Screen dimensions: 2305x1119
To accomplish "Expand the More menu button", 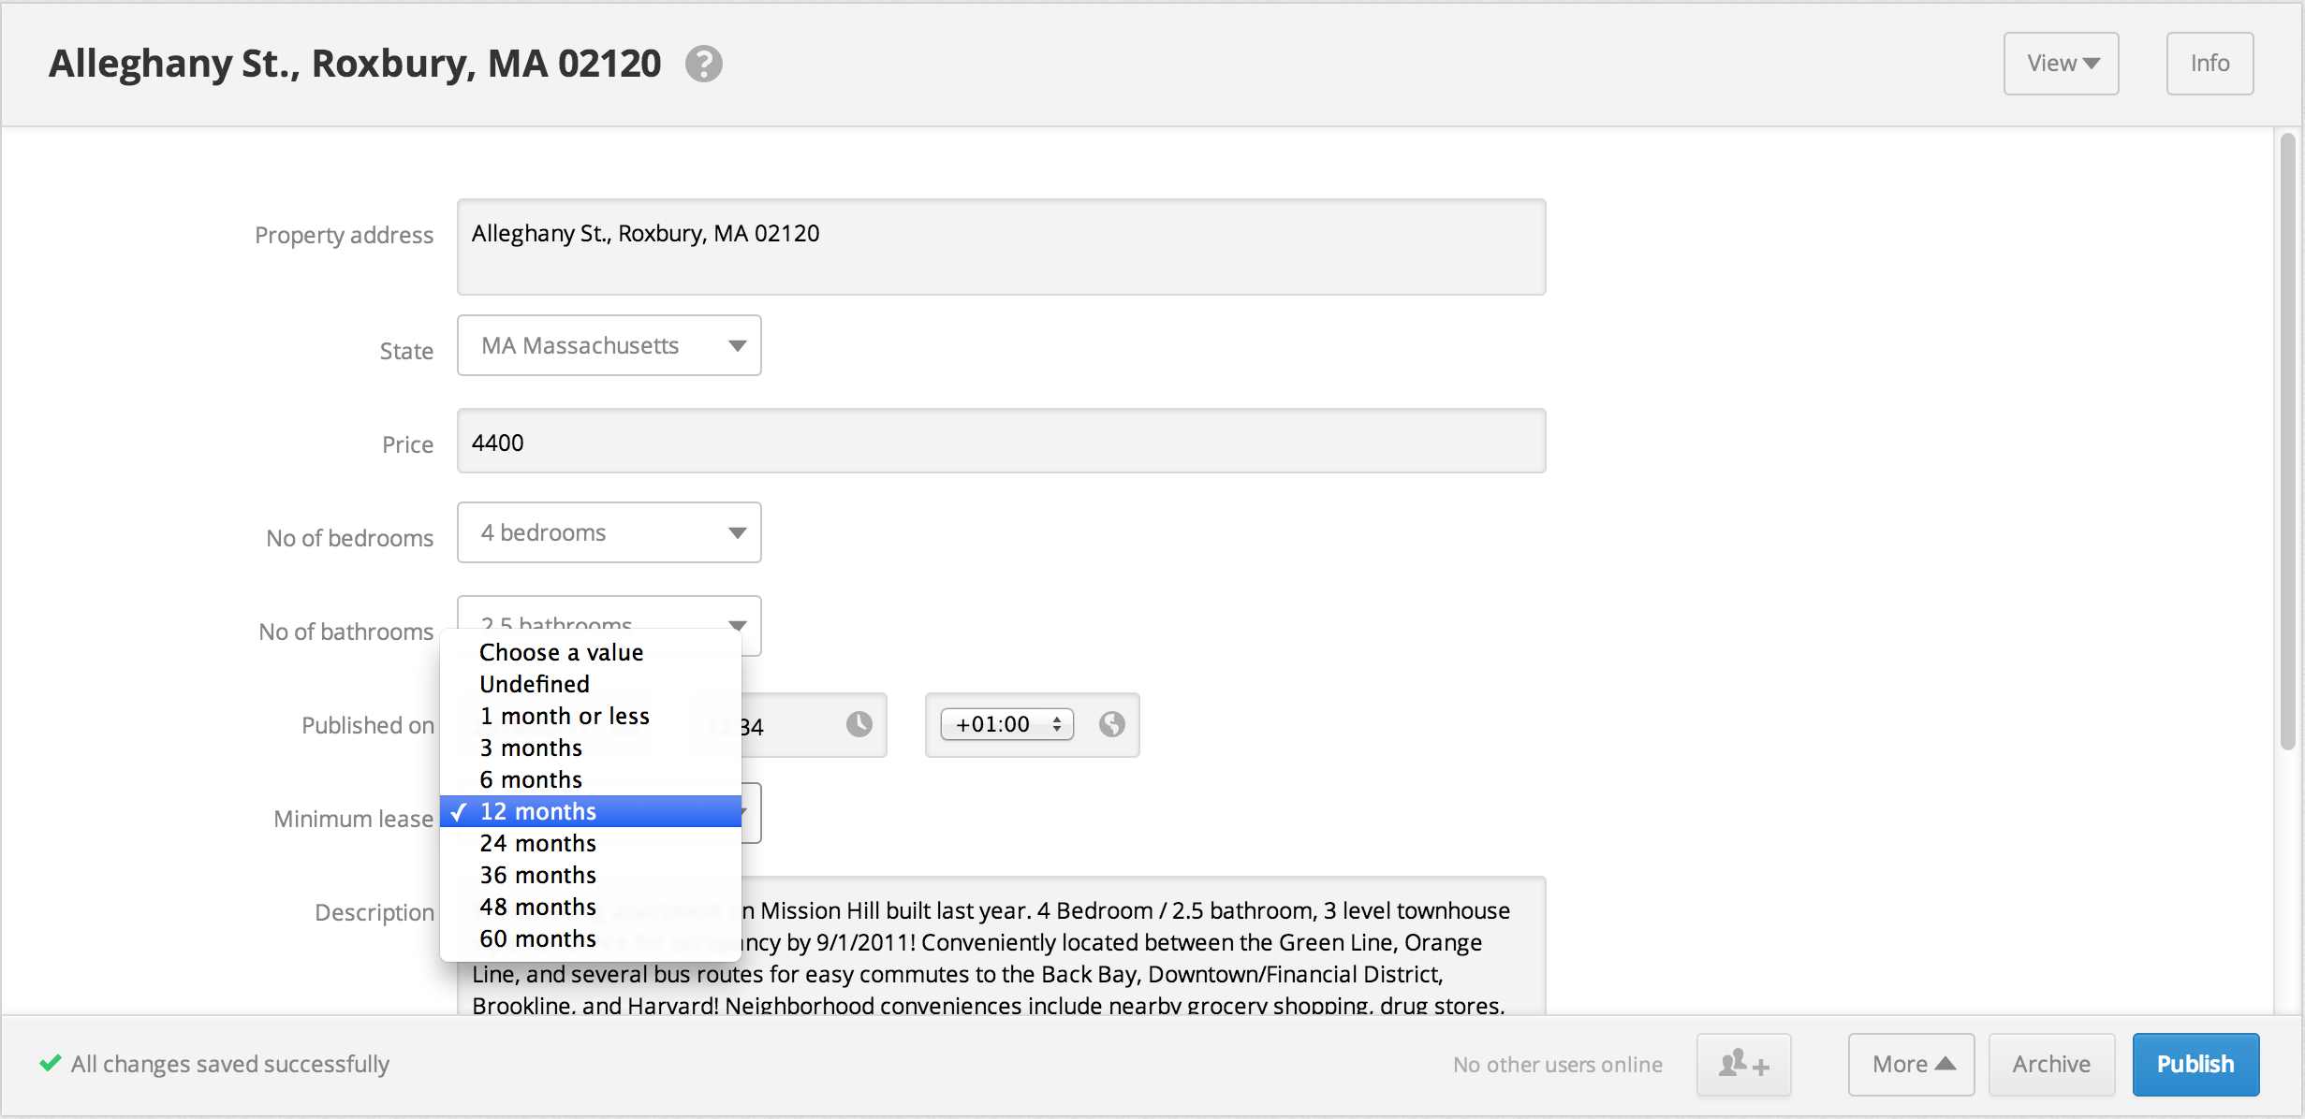I will coord(1911,1064).
